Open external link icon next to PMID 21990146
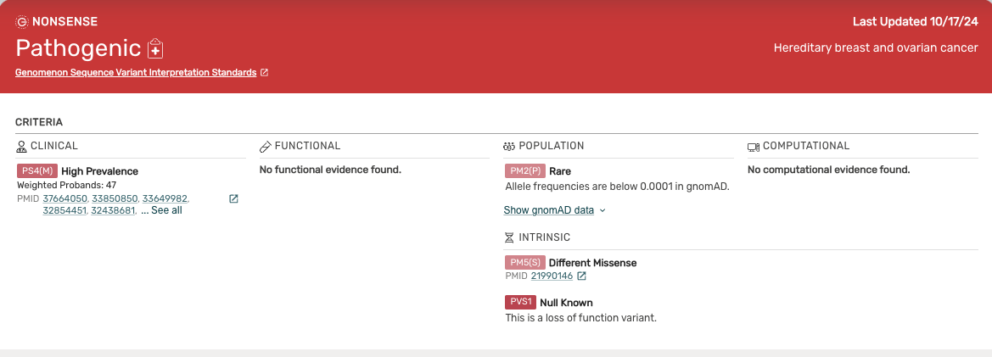Screen dimensions: 992x357 [x=581, y=276]
